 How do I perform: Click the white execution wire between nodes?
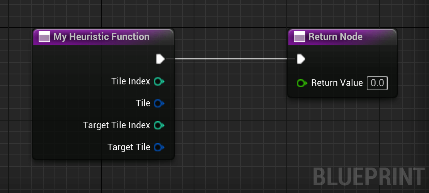point(231,59)
